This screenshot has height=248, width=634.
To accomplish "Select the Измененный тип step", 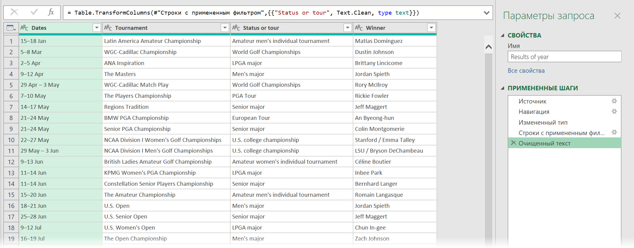I will tap(564, 122).
